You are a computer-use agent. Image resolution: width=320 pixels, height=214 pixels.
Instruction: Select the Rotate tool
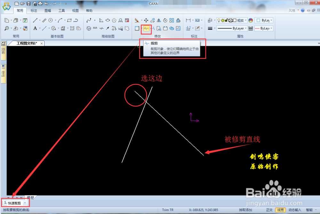point(165,20)
